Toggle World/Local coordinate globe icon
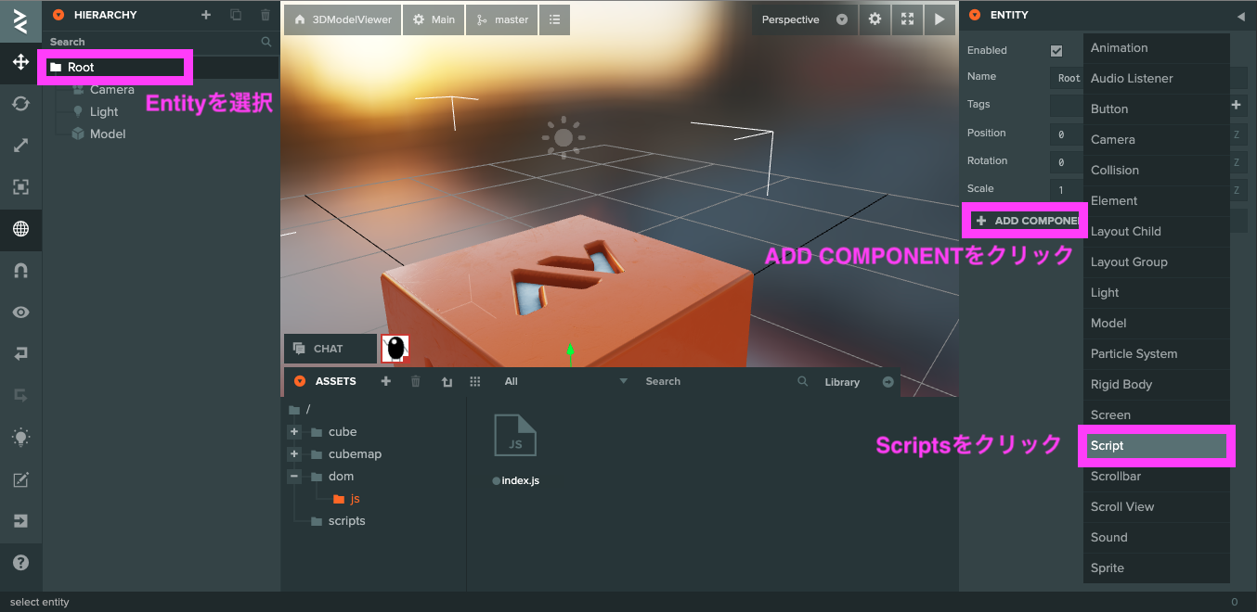This screenshot has height=612, width=1257. (x=20, y=229)
